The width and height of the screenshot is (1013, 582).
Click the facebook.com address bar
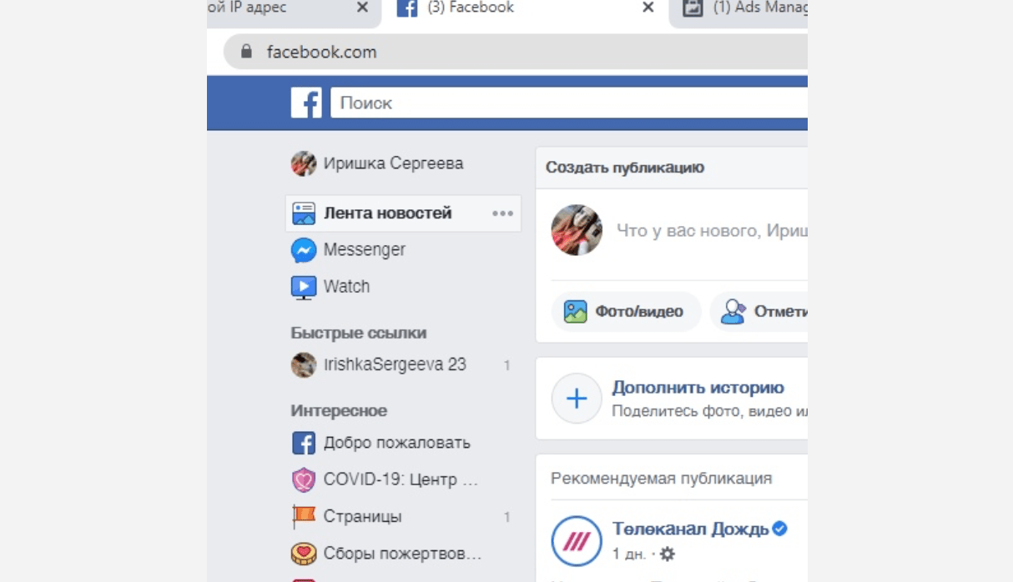click(x=516, y=52)
